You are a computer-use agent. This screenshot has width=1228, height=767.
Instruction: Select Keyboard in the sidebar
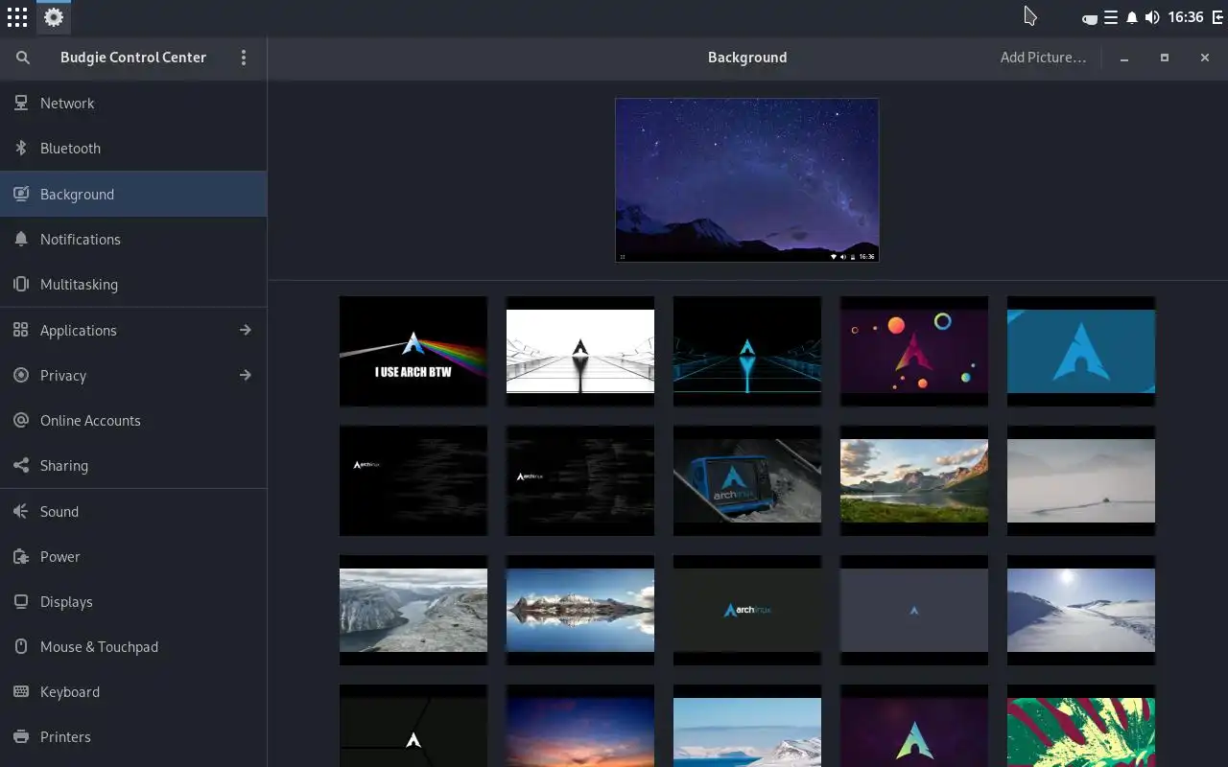coord(133,691)
